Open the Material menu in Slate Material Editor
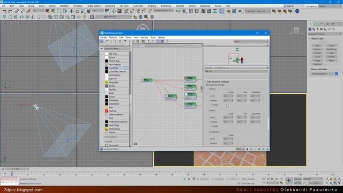 pos(113,38)
